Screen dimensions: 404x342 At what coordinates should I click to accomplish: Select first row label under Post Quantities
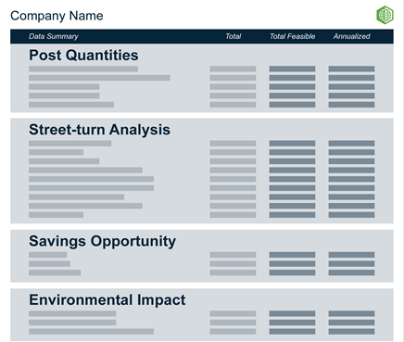(x=83, y=69)
